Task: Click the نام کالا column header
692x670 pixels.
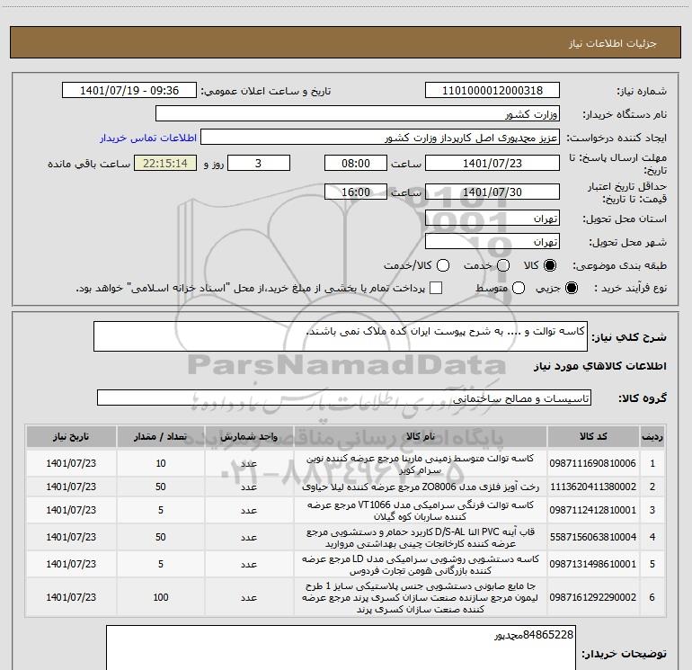Action: [421, 437]
